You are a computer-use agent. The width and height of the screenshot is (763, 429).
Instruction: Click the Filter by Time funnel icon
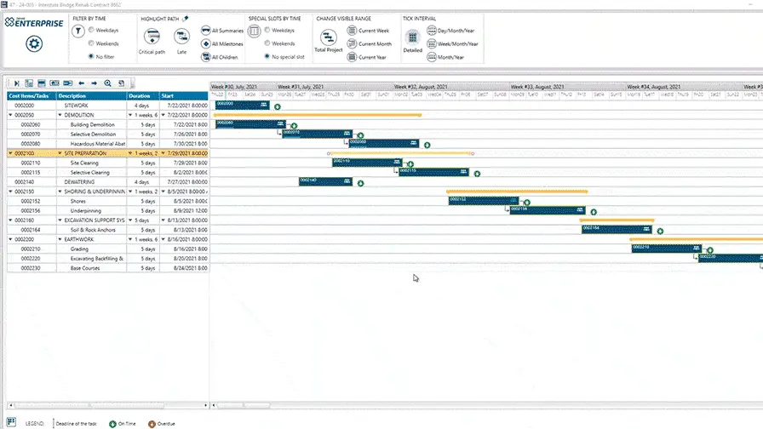tap(78, 31)
